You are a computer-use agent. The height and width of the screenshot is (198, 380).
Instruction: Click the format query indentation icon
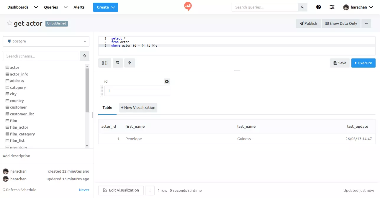117,63
